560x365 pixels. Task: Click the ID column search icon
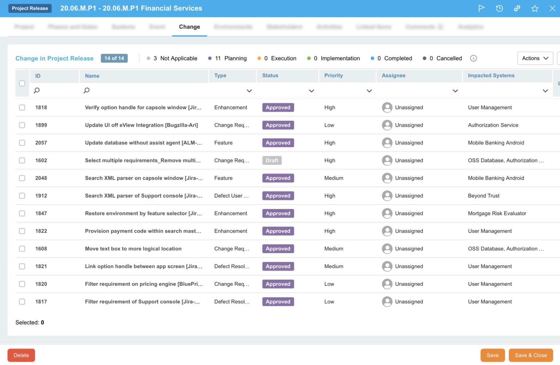(x=37, y=90)
